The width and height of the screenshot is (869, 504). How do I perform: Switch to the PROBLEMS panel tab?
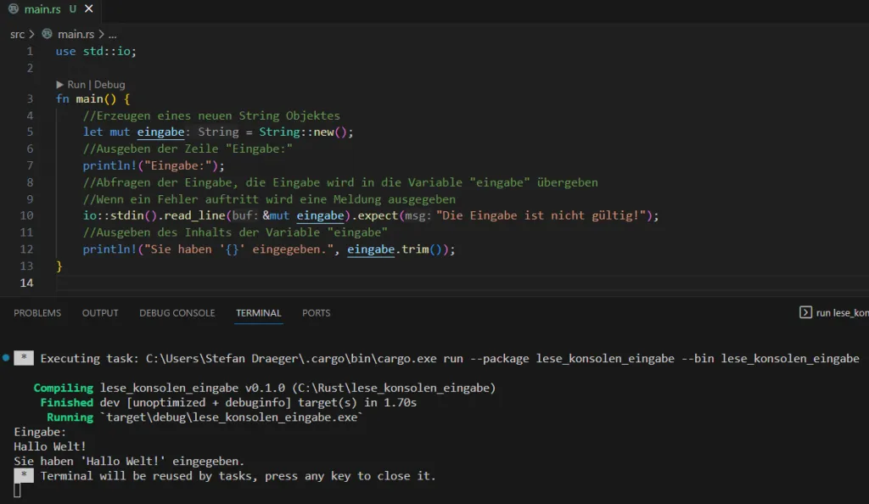37,313
